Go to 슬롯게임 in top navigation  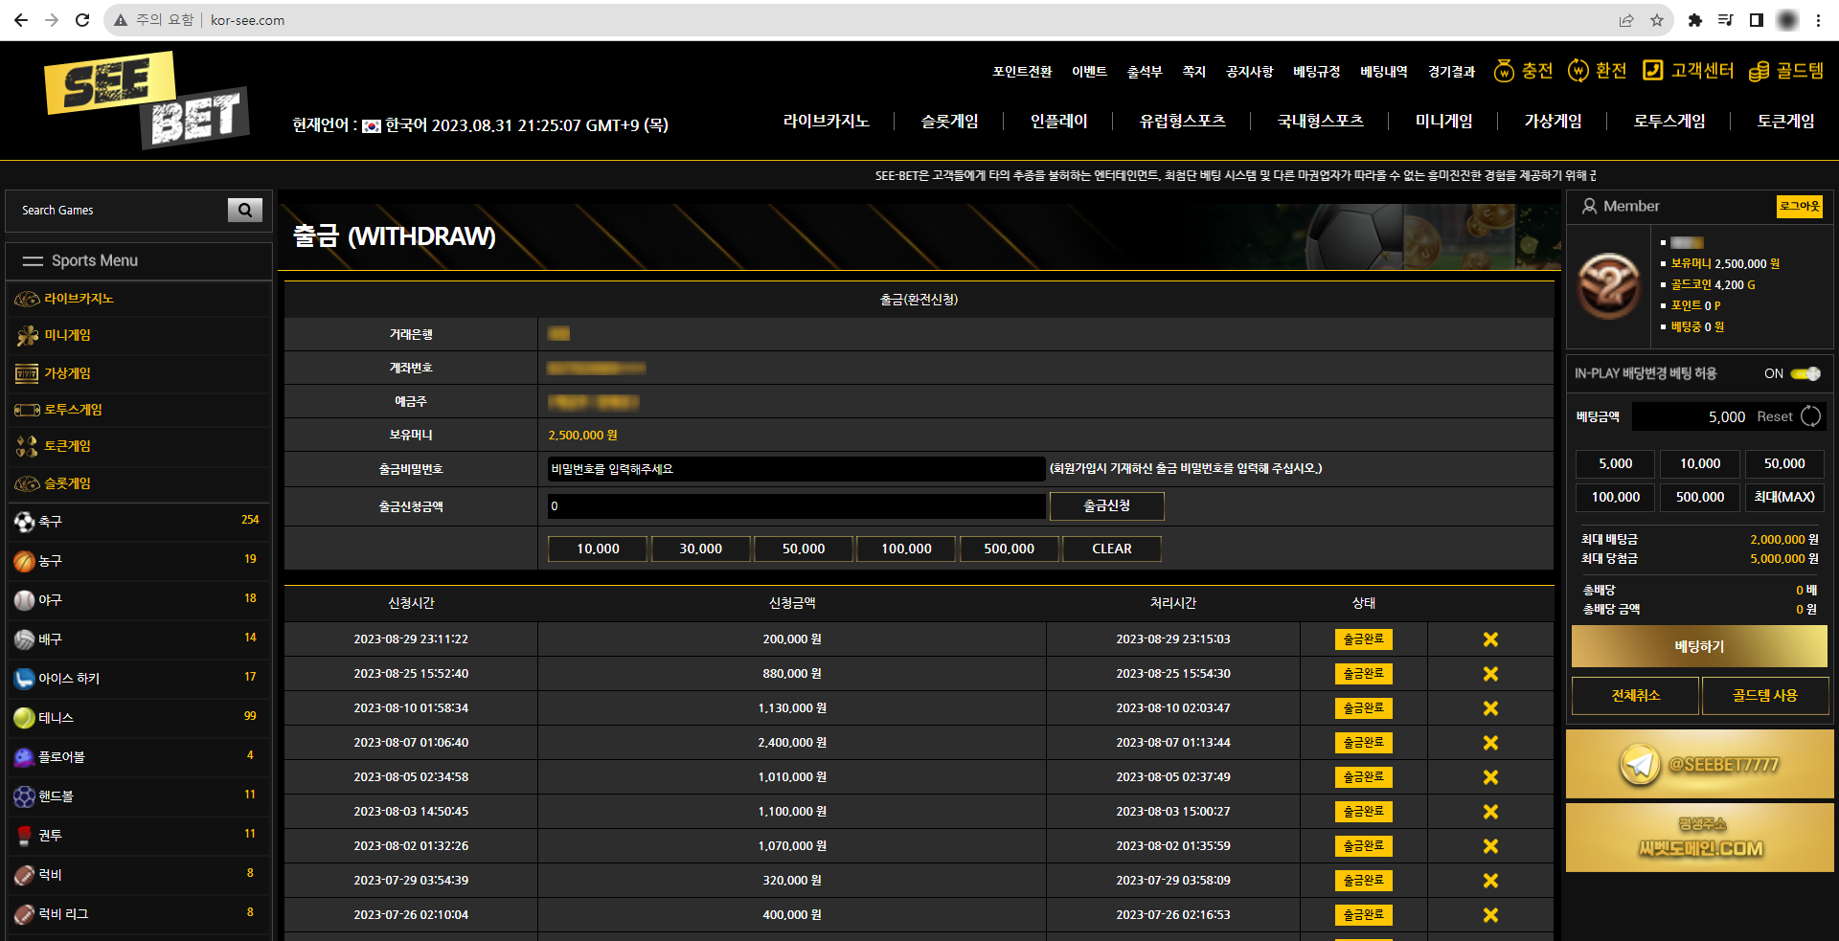pos(949,121)
